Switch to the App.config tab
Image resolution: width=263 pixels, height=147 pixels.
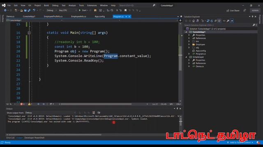point(99,16)
